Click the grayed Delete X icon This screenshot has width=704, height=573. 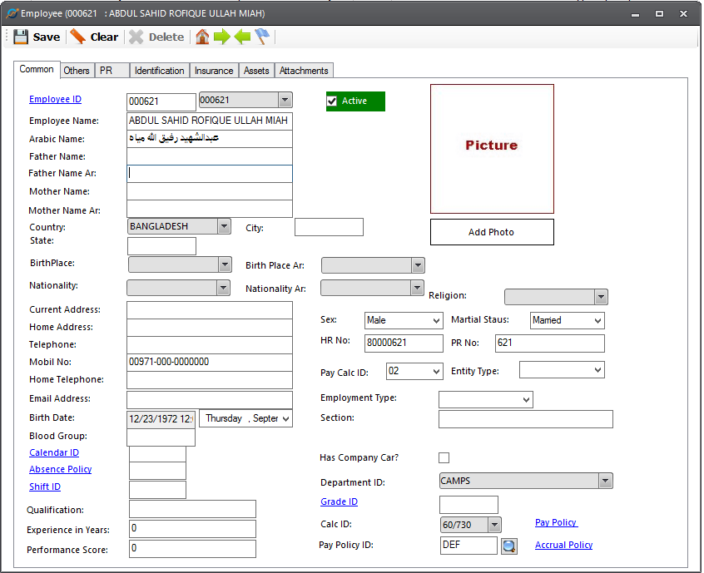pos(136,37)
